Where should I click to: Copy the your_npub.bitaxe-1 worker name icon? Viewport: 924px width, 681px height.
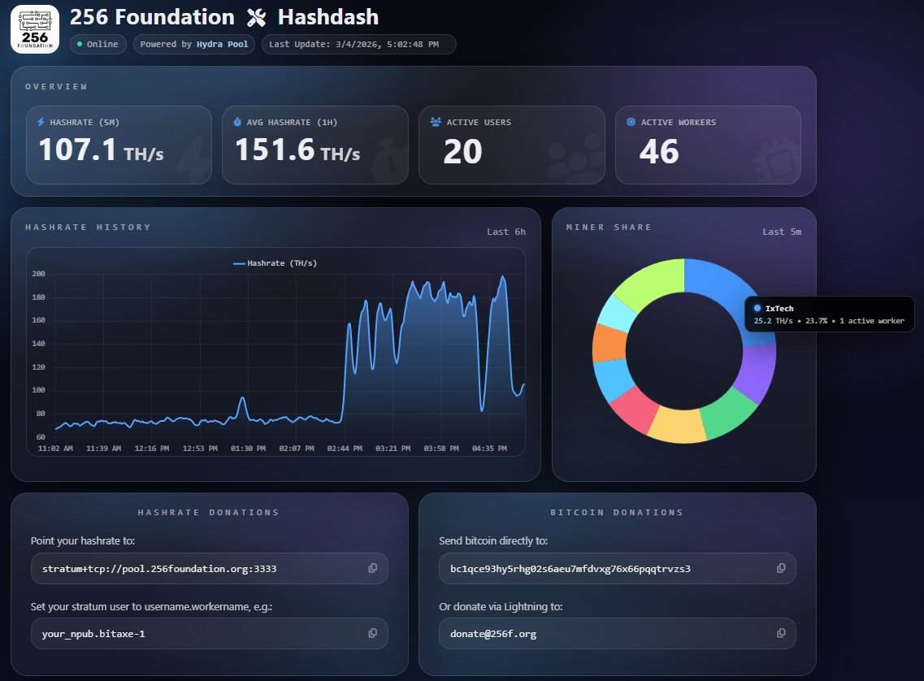(372, 633)
